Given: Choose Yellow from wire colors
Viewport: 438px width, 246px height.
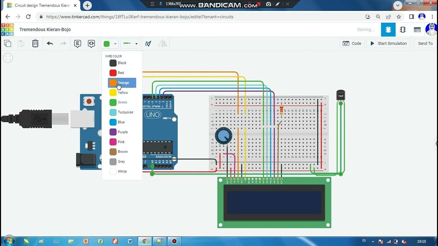Looking at the screenshot, I should point(122,93).
